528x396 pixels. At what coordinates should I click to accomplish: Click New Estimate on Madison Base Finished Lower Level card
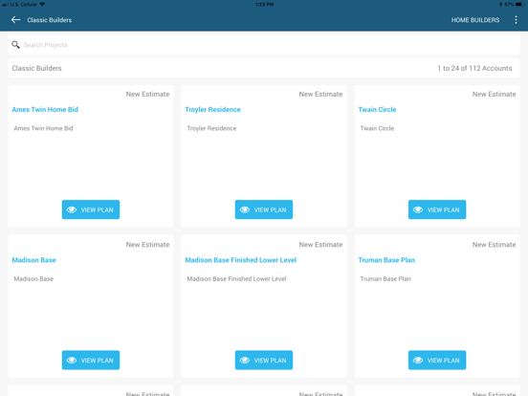coord(320,245)
